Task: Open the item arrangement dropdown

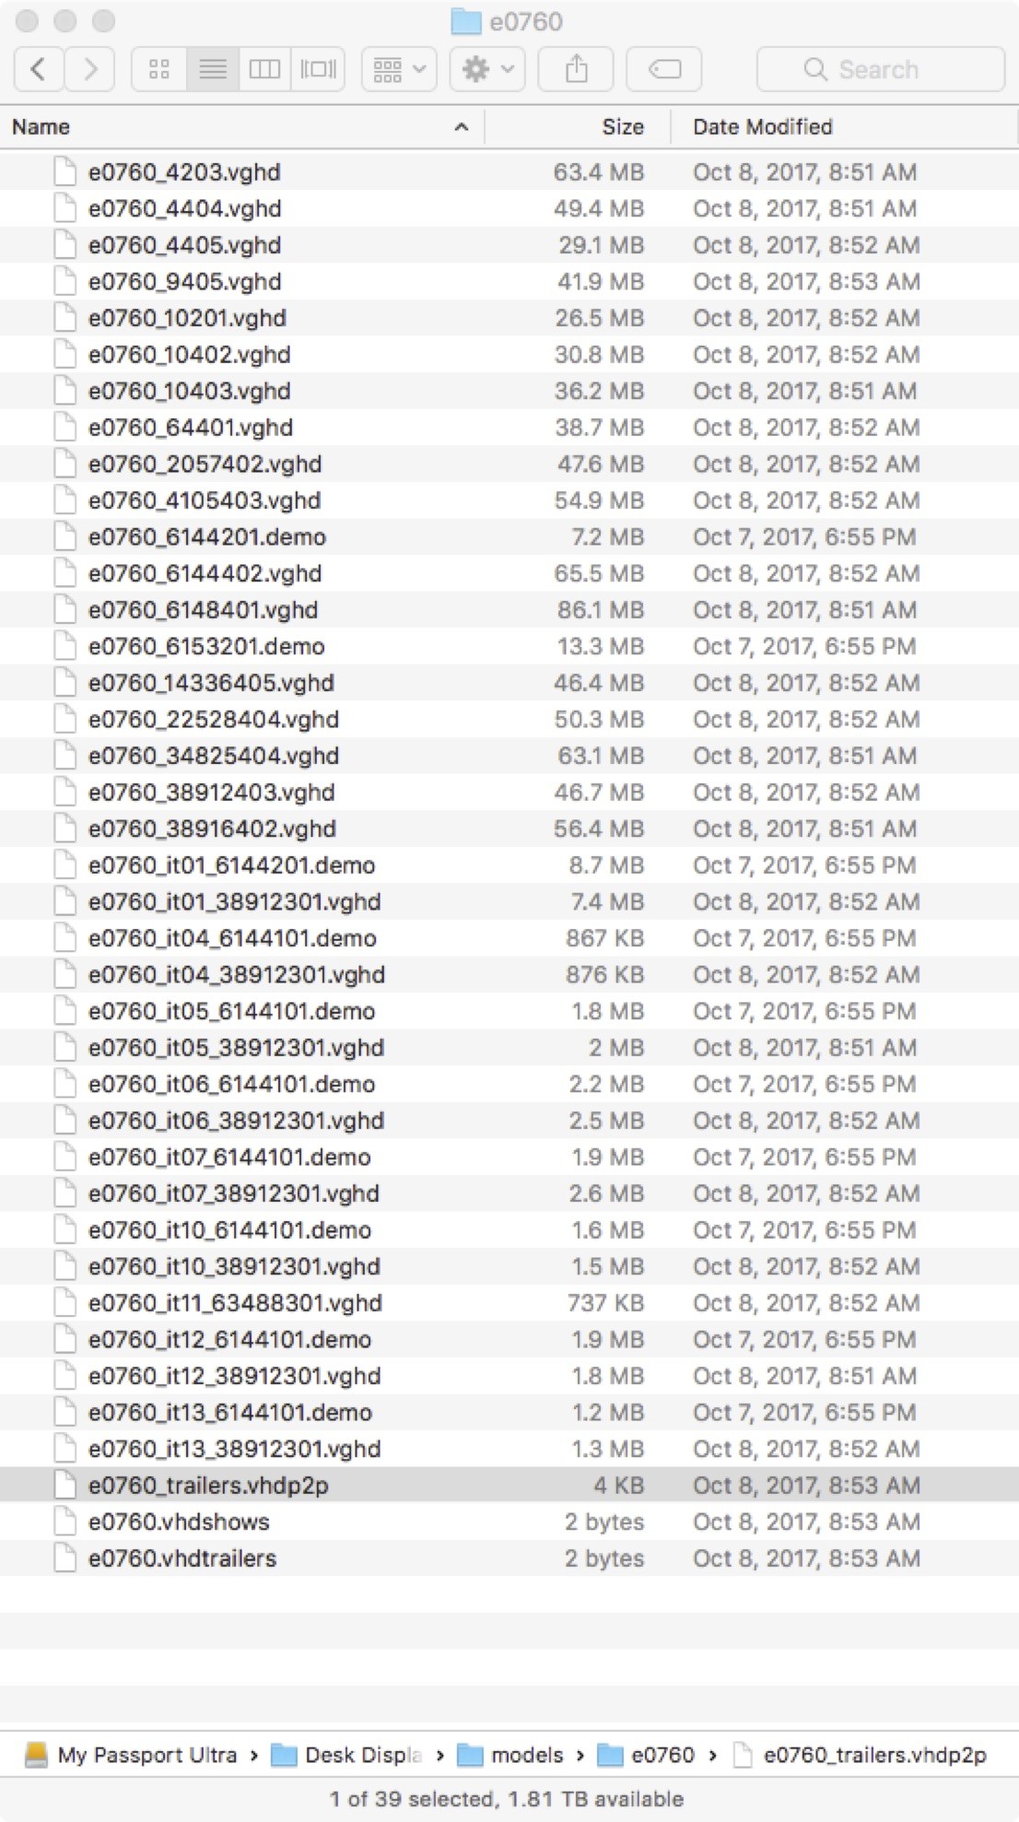Action: click(399, 69)
